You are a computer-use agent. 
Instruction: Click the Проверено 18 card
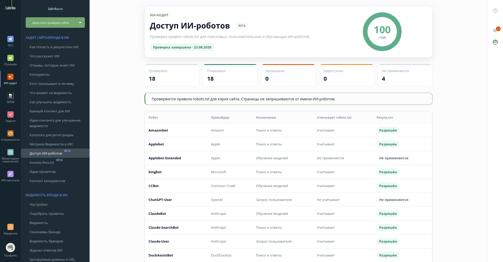point(172,75)
